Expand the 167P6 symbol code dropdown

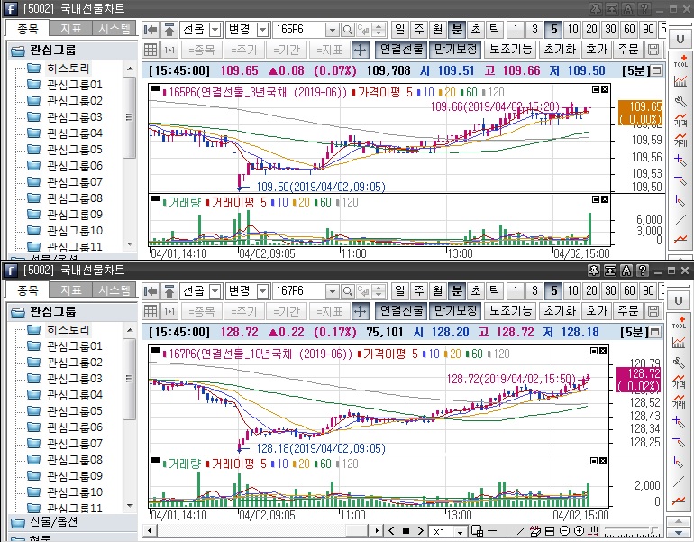(x=332, y=290)
